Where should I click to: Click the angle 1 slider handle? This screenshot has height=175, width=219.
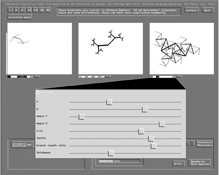(81, 117)
